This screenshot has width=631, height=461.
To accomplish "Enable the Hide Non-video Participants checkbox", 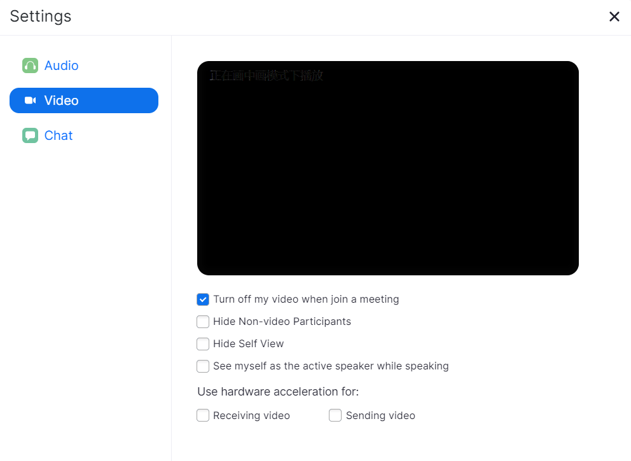I will point(203,322).
